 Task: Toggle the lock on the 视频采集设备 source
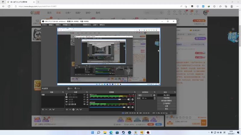click(x=87, y=97)
